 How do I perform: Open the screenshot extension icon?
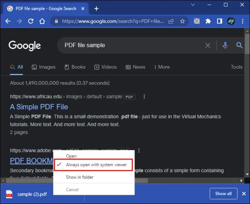click(197, 21)
